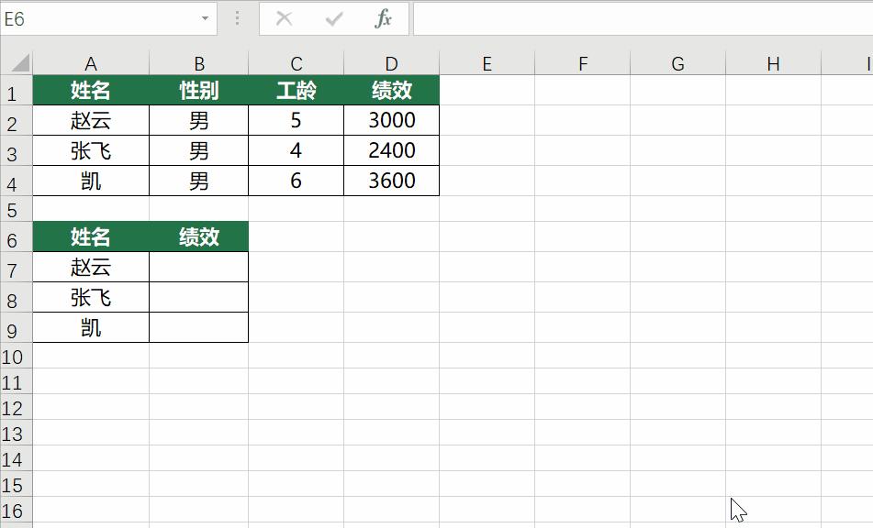Click cell B1 header 性别
This screenshot has width=873, height=528.
click(x=199, y=90)
